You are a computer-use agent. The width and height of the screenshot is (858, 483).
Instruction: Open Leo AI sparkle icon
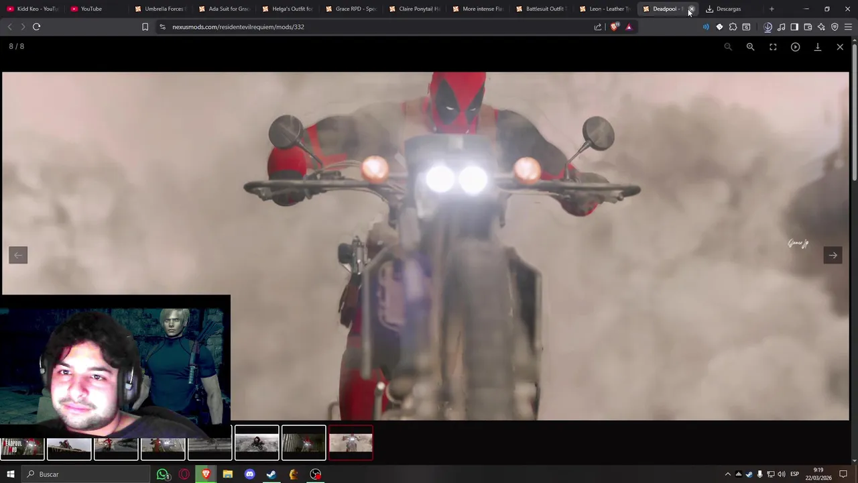(x=821, y=27)
